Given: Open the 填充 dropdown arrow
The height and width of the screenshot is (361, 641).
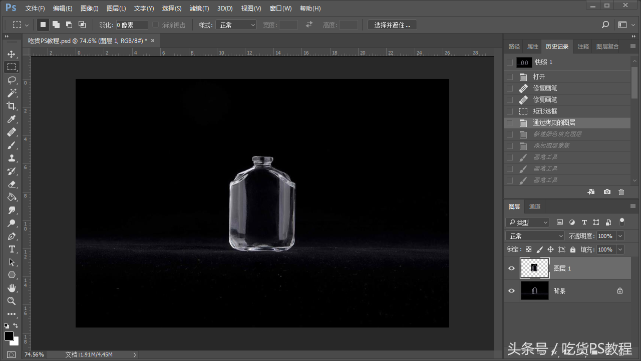Looking at the screenshot, I should point(620,249).
